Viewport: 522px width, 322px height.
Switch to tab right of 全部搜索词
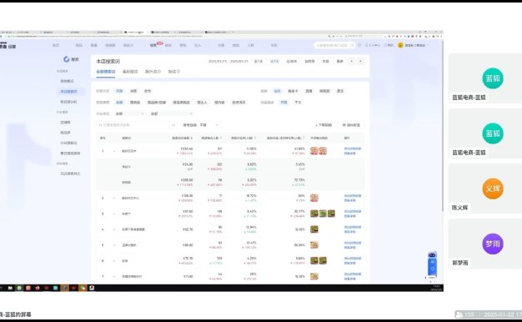pos(130,72)
